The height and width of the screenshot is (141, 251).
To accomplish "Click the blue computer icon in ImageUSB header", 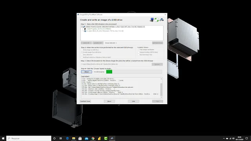I will point(152,20).
